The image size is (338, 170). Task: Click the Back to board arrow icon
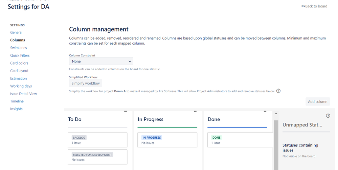pos(303,6)
